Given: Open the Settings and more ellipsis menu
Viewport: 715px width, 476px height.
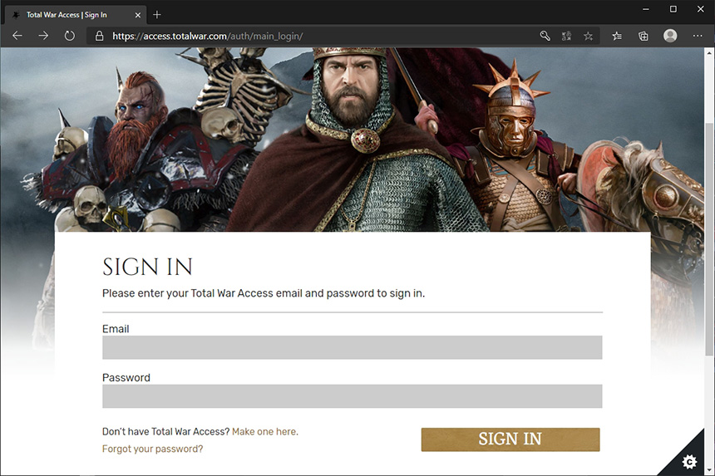Looking at the screenshot, I should point(698,36).
